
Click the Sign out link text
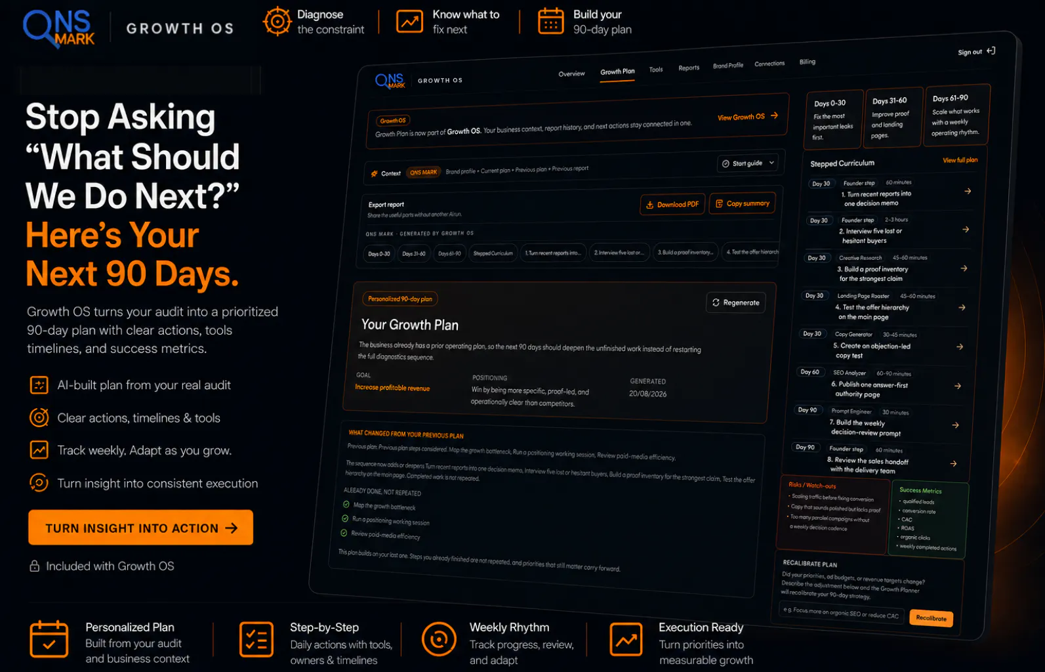coord(970,52)
